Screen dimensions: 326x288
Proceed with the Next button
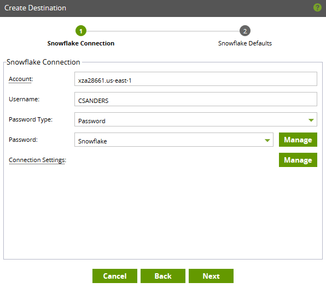pos(211,276)
